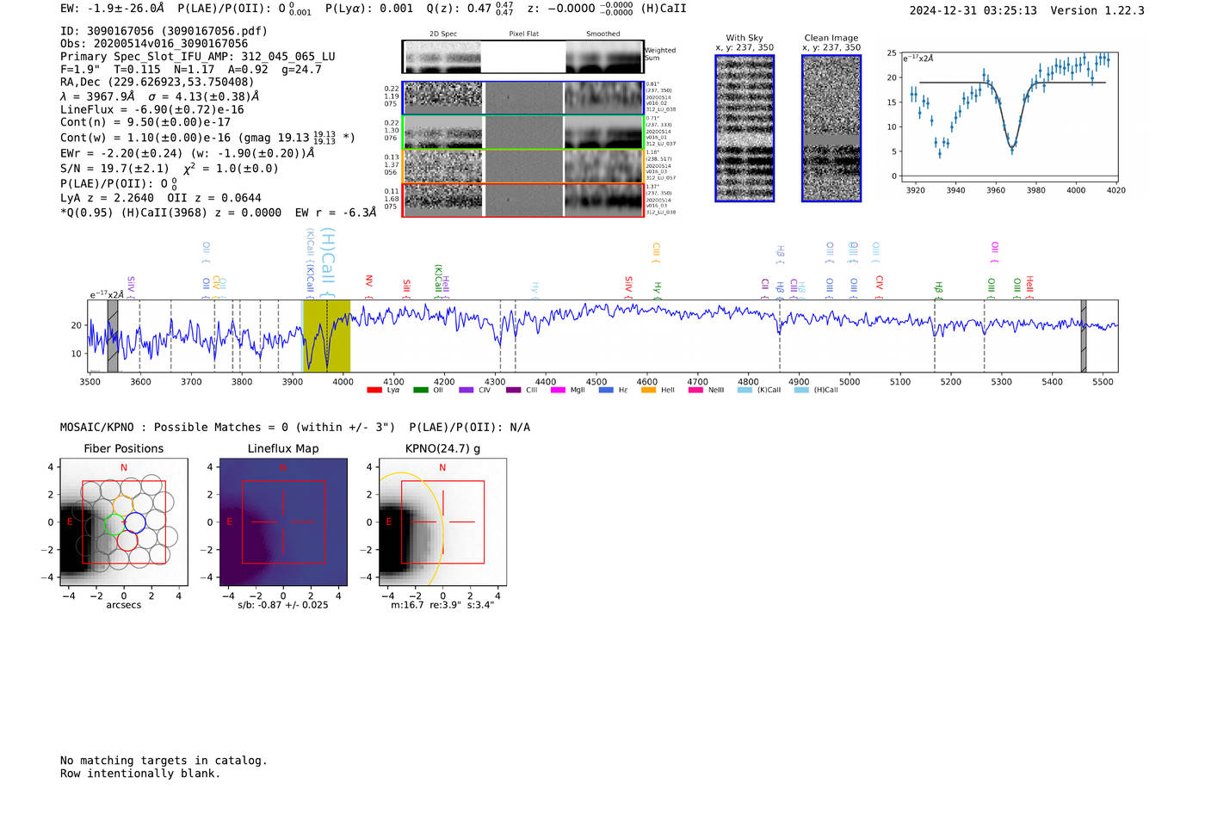
Task: Select the RA,Dec coordinates line
Action: pos(157,83)
